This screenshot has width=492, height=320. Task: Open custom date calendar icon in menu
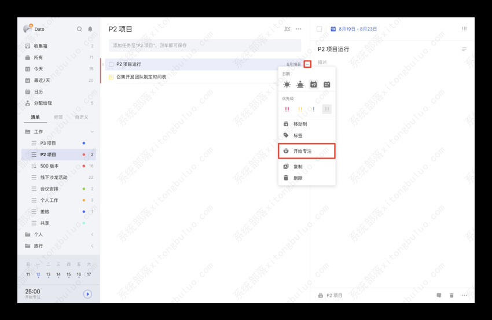pyautogui.click(x=327, y=84)
